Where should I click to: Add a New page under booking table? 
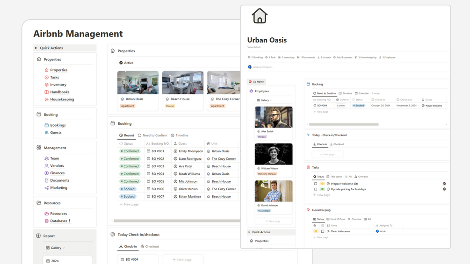129,205
